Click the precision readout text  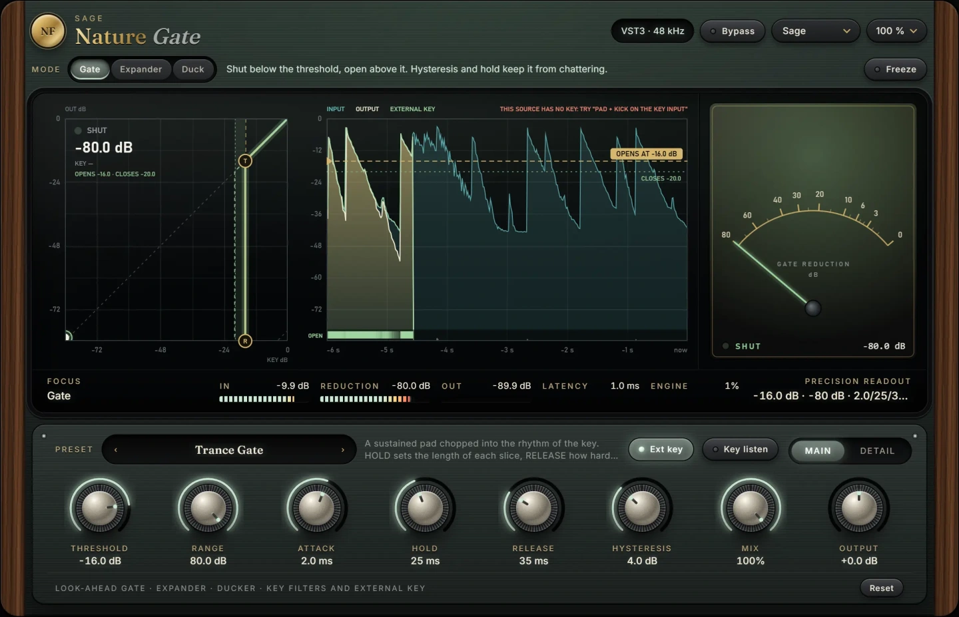[x=830, y=395]
